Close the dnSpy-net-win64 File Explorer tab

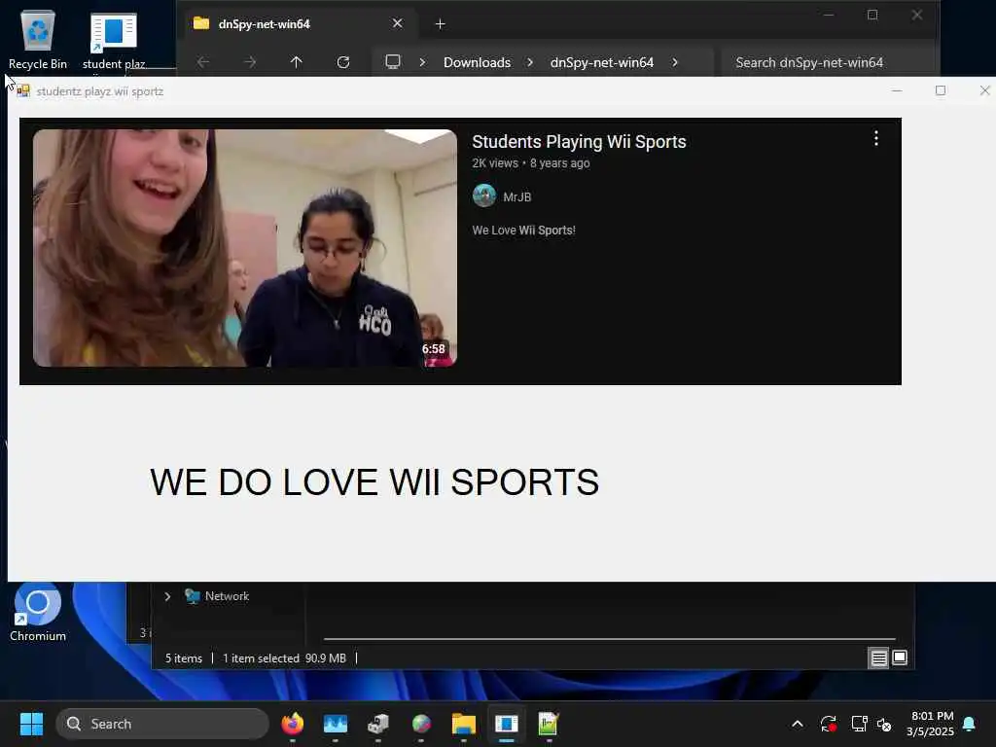coord(397,23)
